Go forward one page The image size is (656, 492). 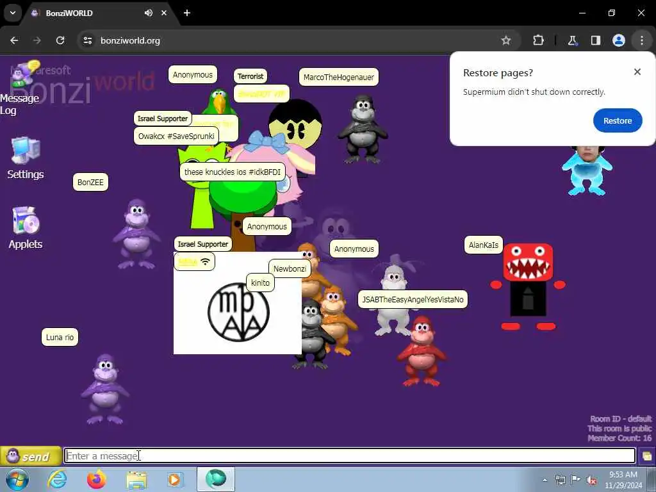click(37, 40)
